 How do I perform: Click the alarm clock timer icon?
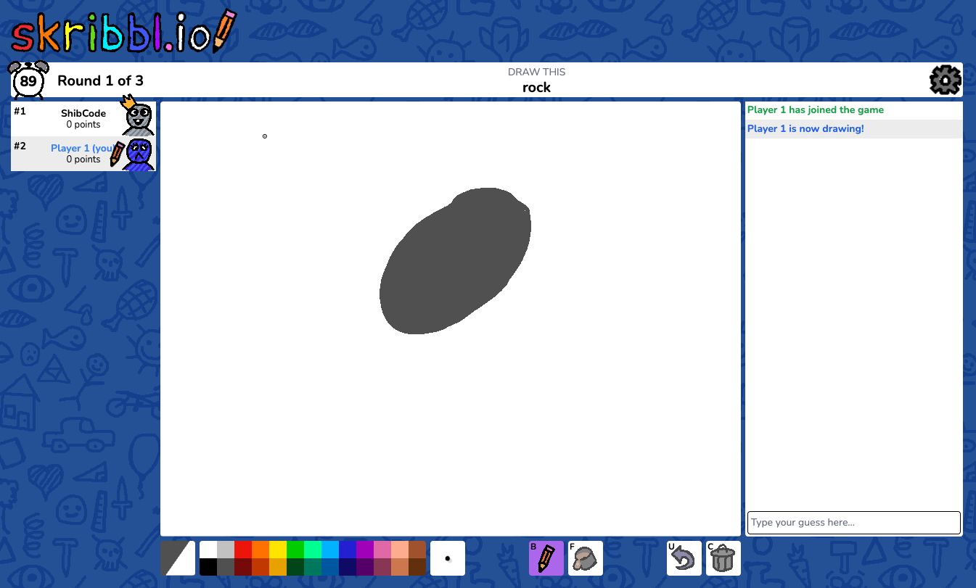(28, 80)
